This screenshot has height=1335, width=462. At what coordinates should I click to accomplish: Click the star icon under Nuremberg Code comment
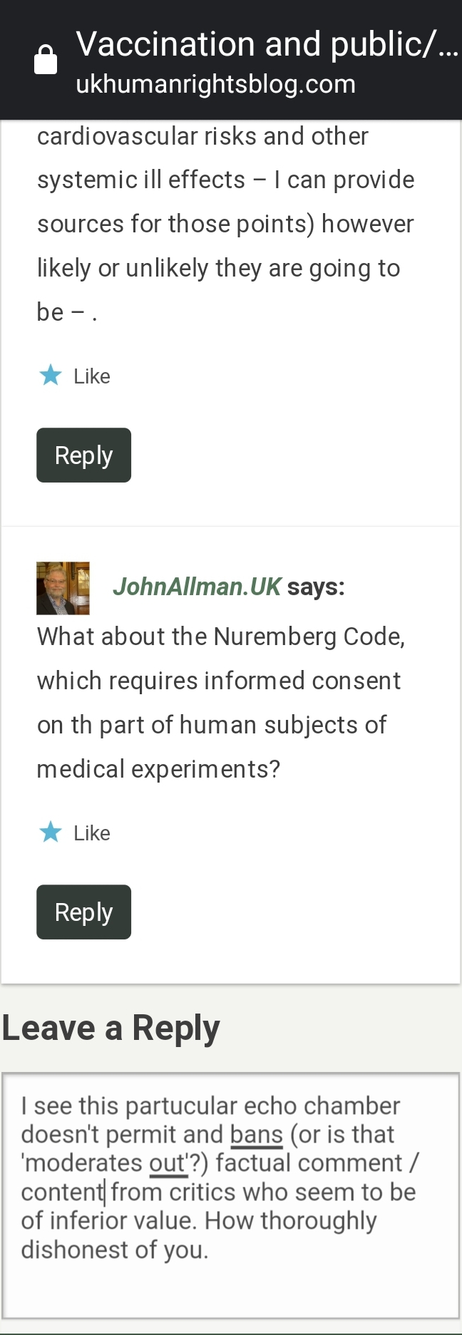coord(51,832)
